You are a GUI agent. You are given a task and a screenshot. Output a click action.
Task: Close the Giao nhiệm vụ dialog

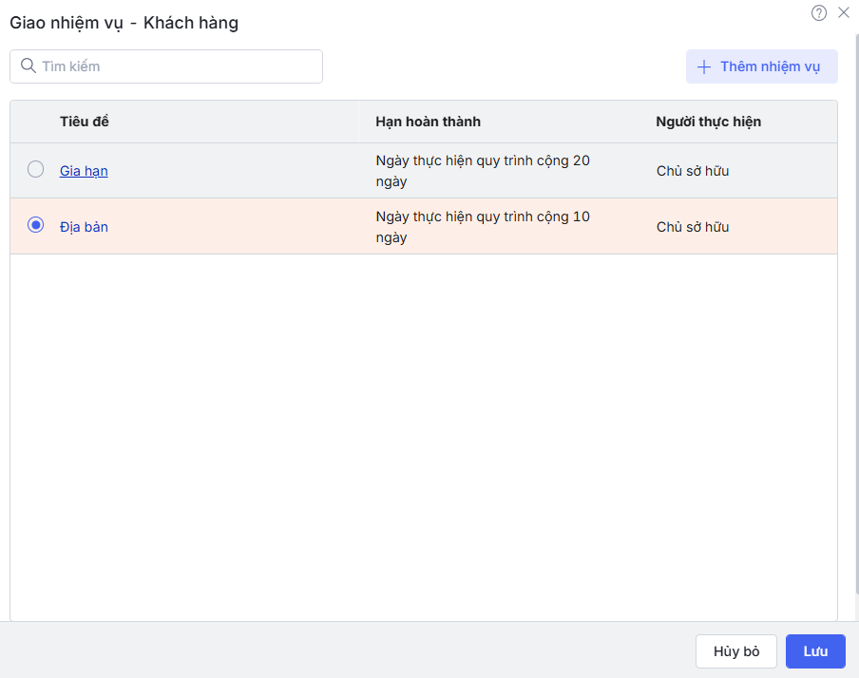click(844, 13)
